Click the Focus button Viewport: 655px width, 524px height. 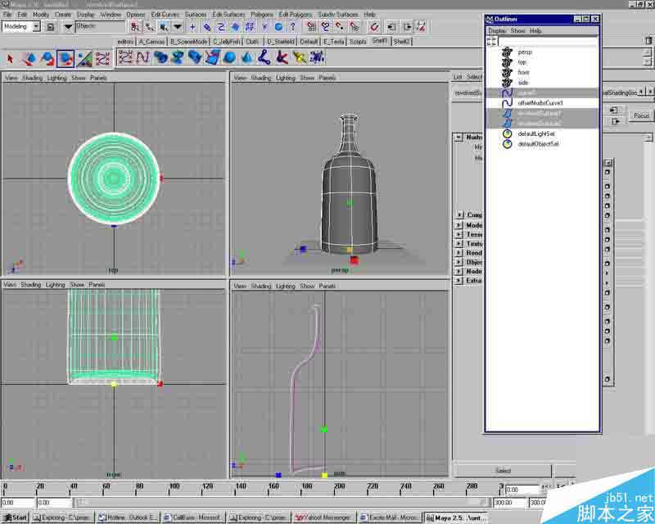click(x=641, y=115)
